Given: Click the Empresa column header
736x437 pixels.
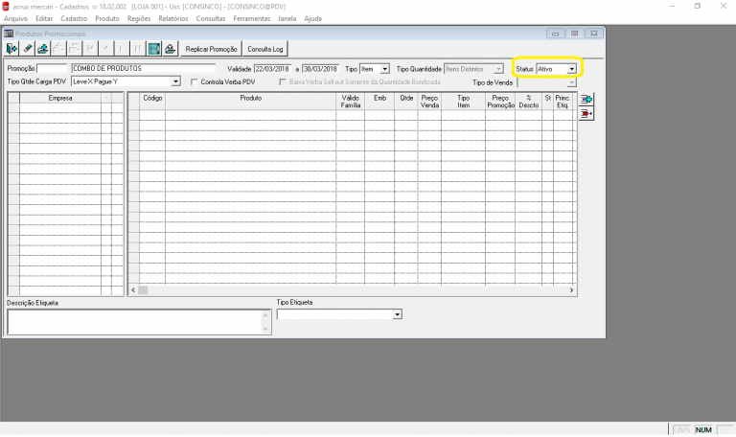Looking at the screenshot, I should [60, 98].
